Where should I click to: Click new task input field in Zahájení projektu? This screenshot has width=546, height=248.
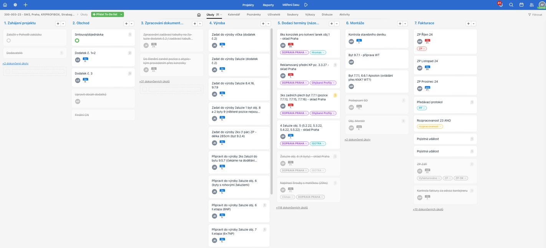pyautogui.click(x=38, y=71)
